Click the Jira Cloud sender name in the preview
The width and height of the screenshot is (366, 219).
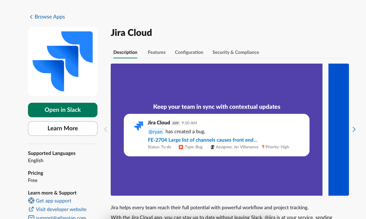(x=159, y=122)
